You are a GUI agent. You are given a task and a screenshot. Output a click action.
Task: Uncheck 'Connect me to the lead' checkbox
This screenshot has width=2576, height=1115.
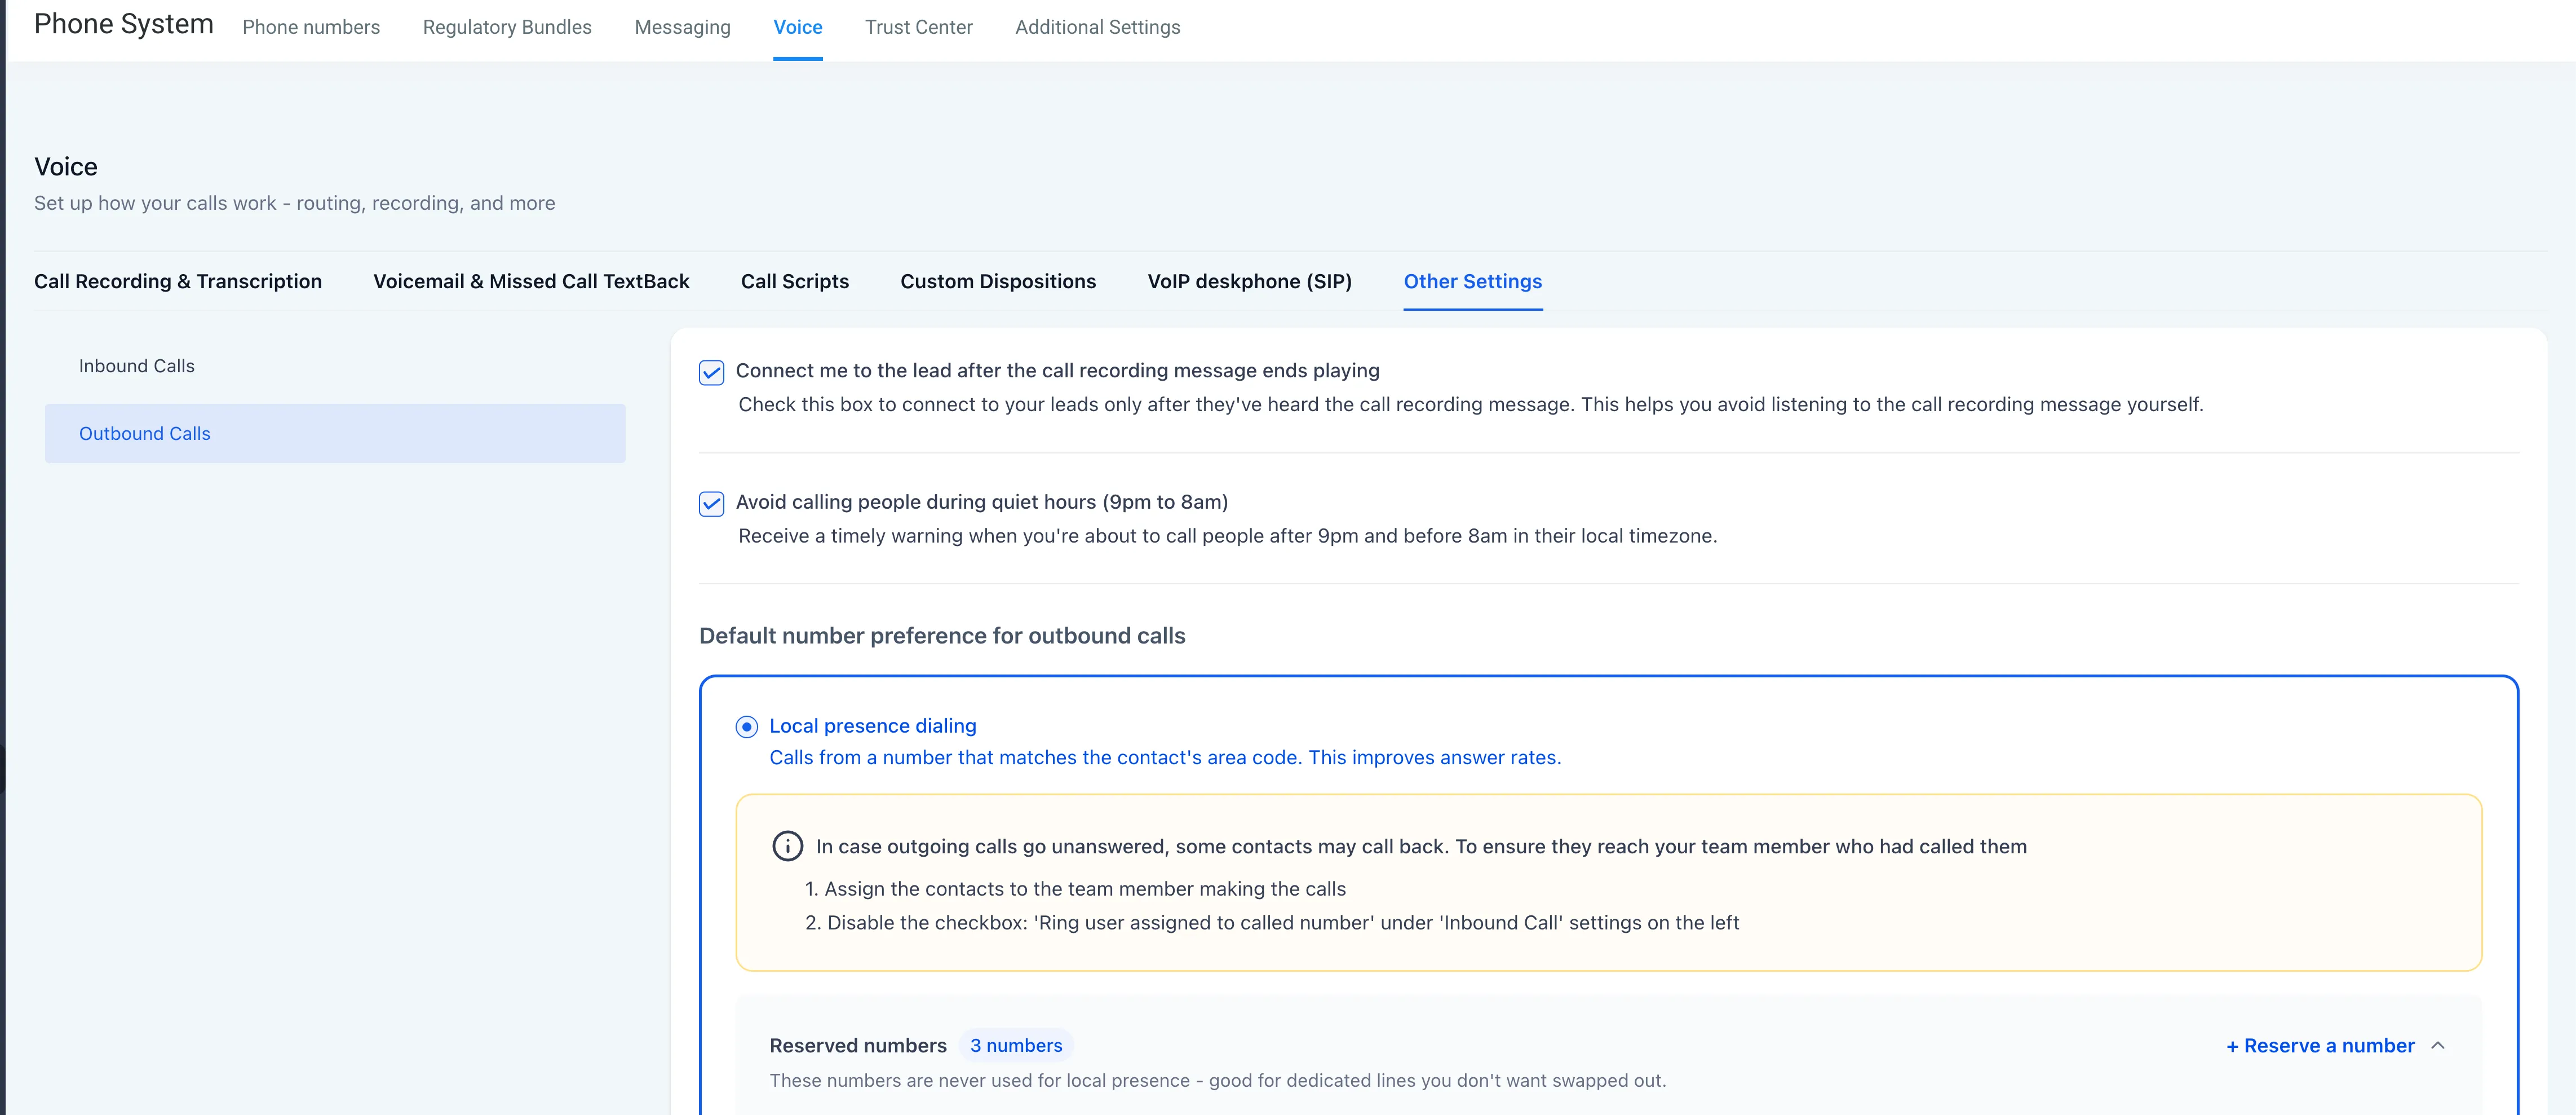(711, 372)
